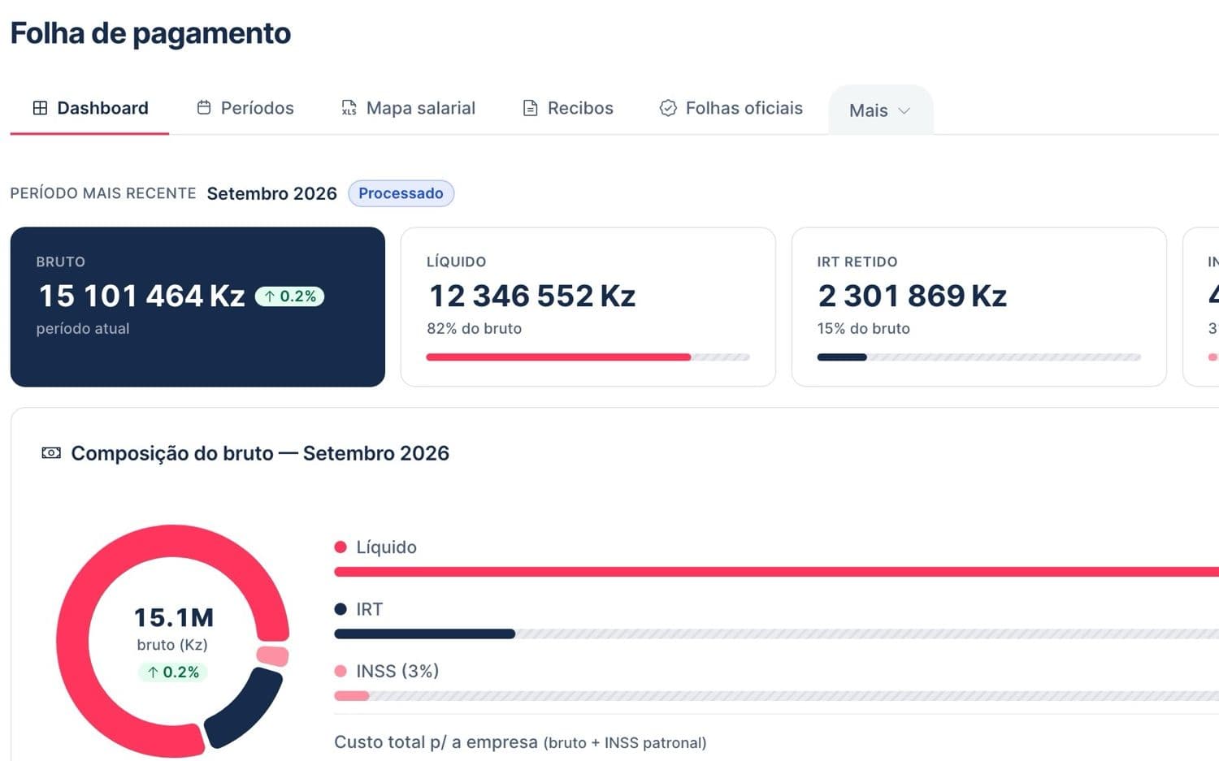Click the Recibos document icon
The height and width of the screenshot is (761, 1219).
pos(530,108)
